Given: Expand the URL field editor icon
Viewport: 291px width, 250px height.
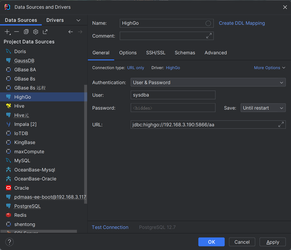Looking at the screenshot, I should click(281, 124).
